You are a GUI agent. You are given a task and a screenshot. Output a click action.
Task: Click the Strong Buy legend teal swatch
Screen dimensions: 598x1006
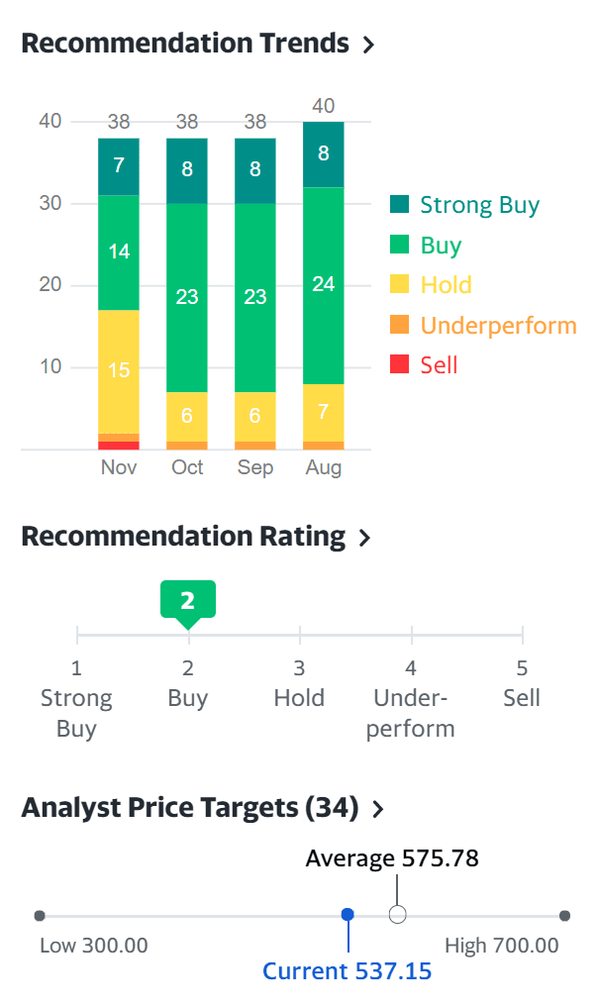(x=399, y=205)
